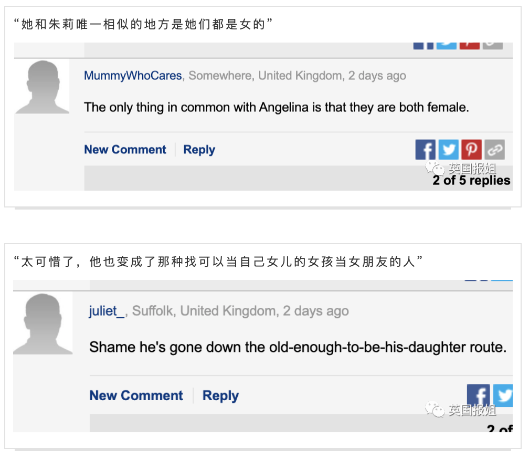Tweet the MummyWhoCares comment via Twitter icon

448,150
